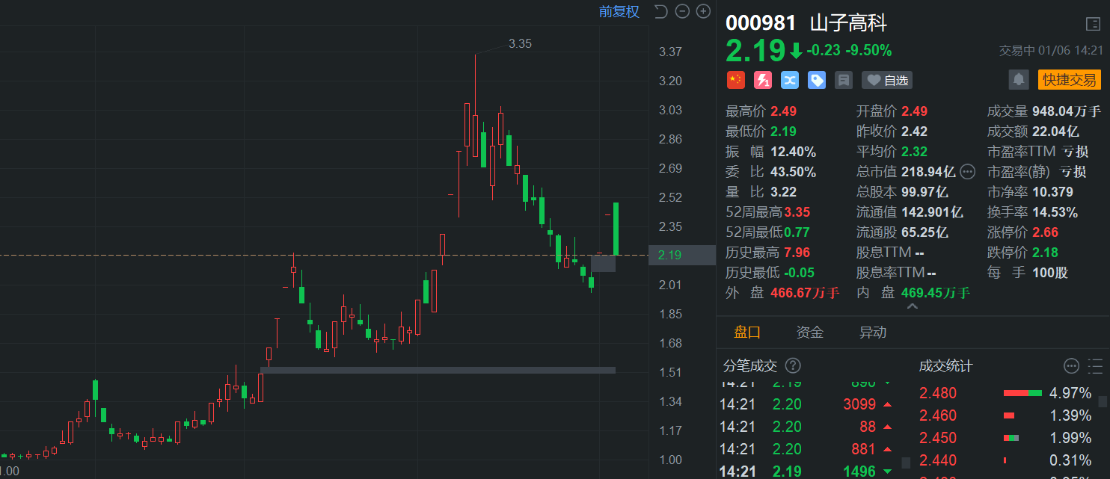Open 分笔成交 help question mark

click(x=793, y=365)
